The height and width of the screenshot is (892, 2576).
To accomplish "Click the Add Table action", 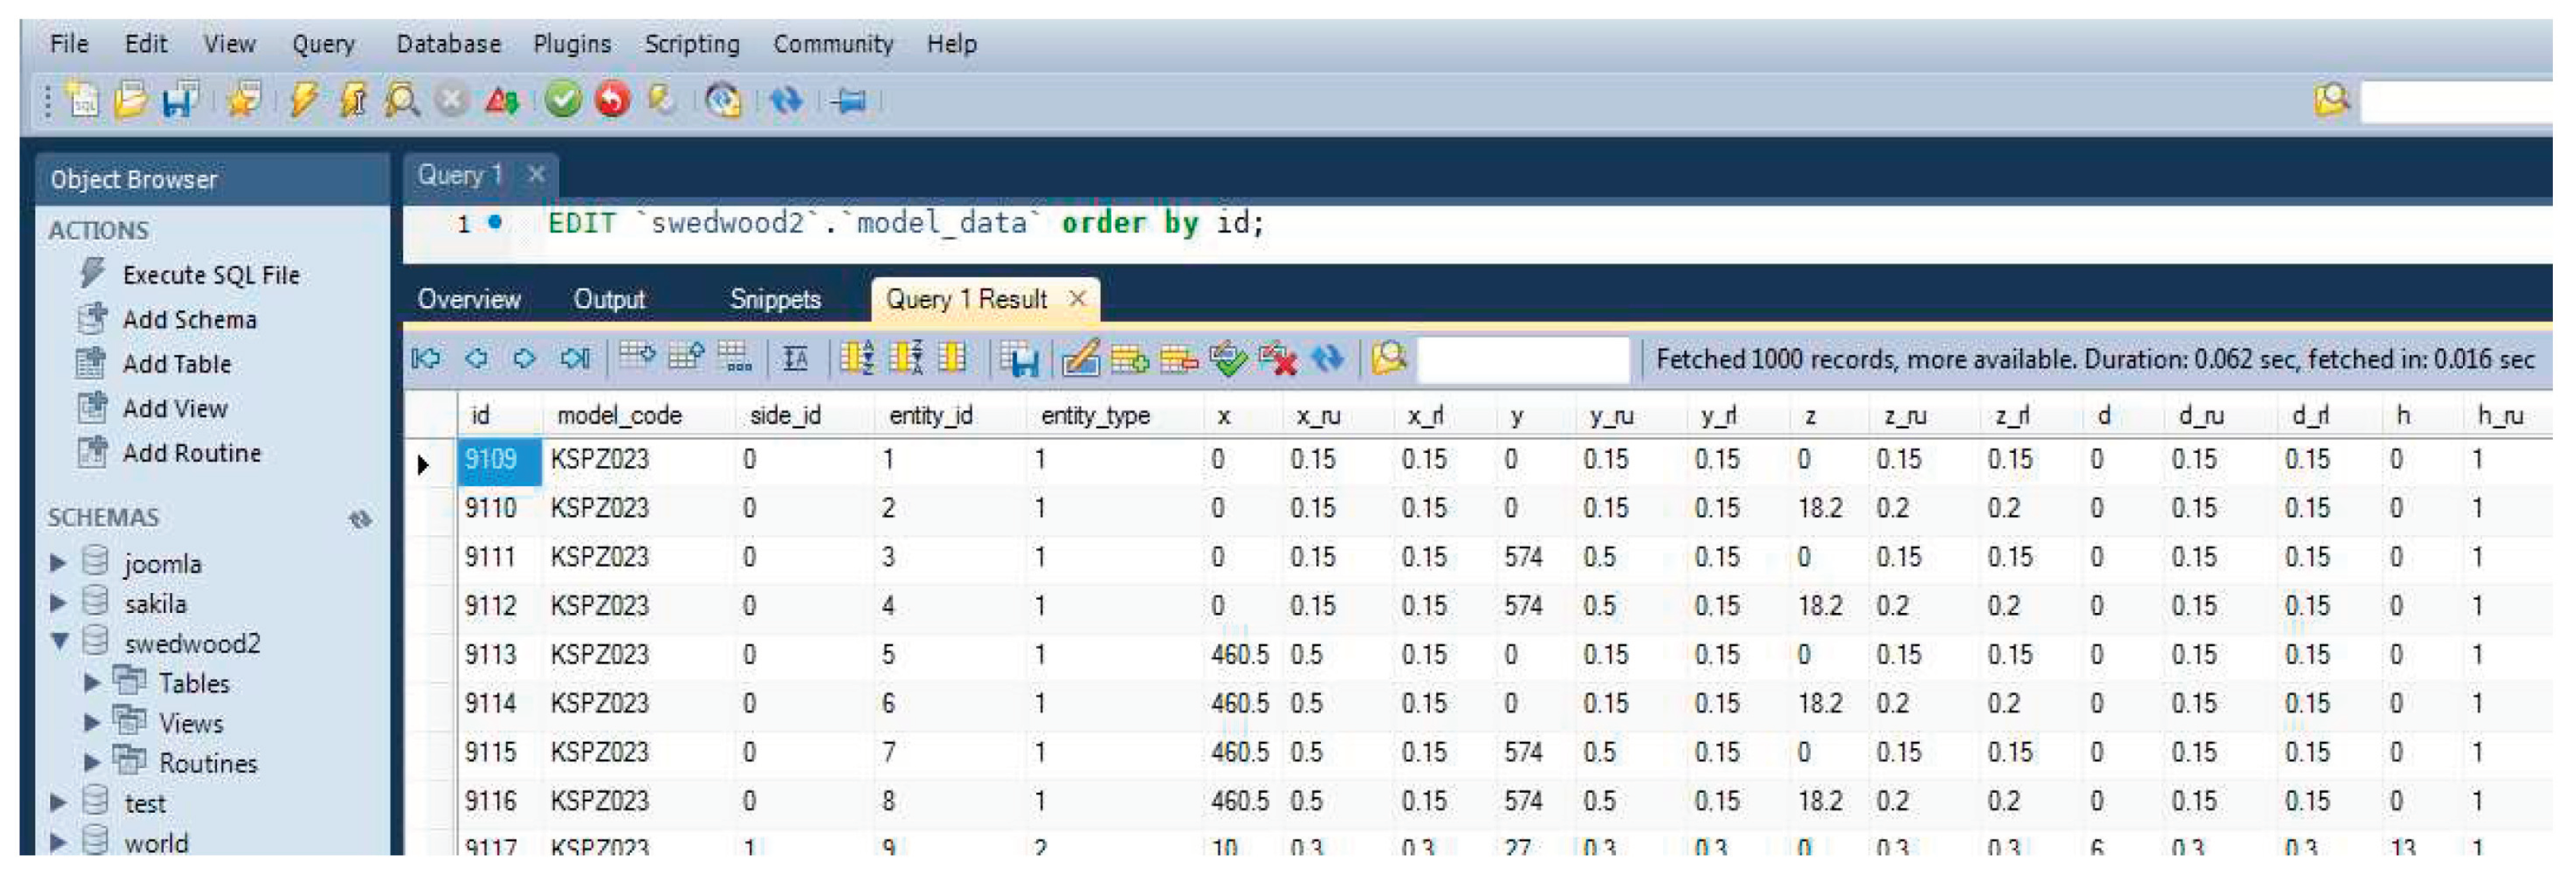I will pos(176,364).
